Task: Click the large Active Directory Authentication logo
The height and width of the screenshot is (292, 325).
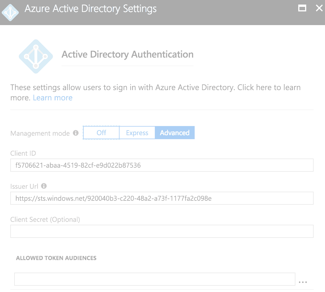Action: tap(36, 56)
